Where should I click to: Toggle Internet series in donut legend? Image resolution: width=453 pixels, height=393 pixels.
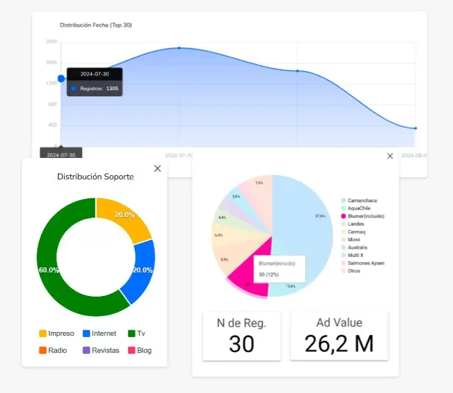coord(99,333)
